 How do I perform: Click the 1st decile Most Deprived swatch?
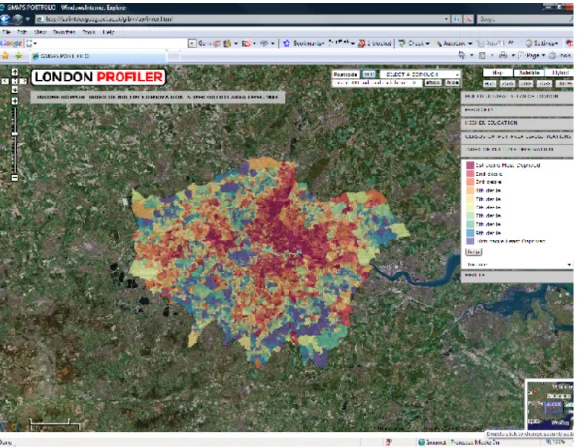pos(470,165)
